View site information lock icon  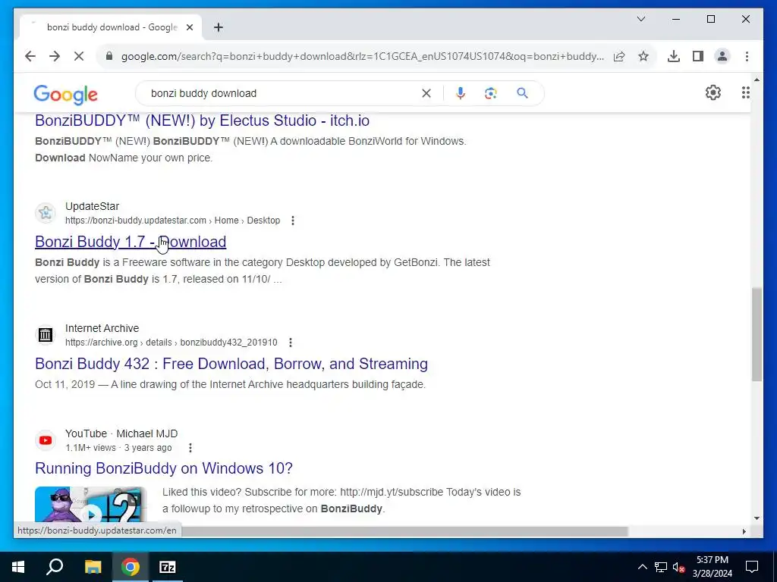tap(109, 56)
